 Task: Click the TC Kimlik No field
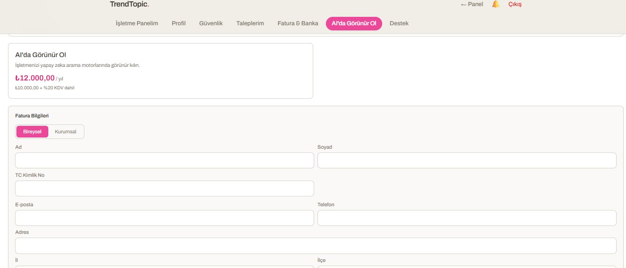click(165, 188)
